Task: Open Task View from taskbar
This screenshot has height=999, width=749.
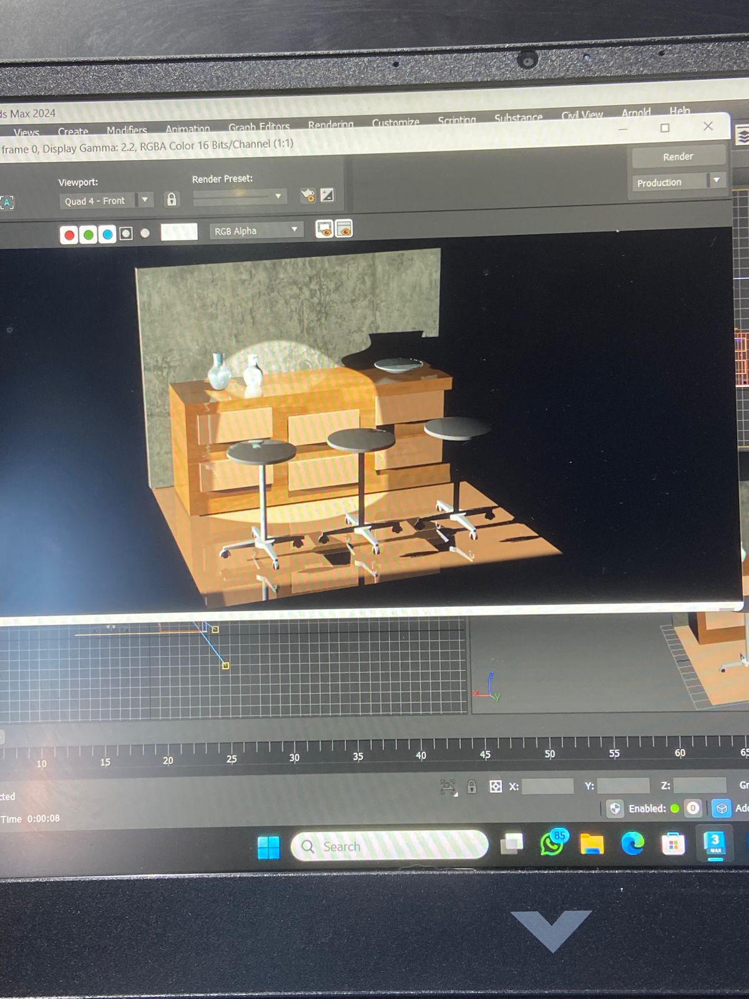Action: tap(512, 844)
